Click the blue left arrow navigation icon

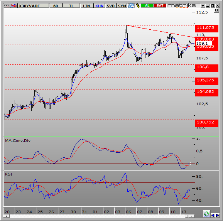pyautogui.click(x=213, y=216)
